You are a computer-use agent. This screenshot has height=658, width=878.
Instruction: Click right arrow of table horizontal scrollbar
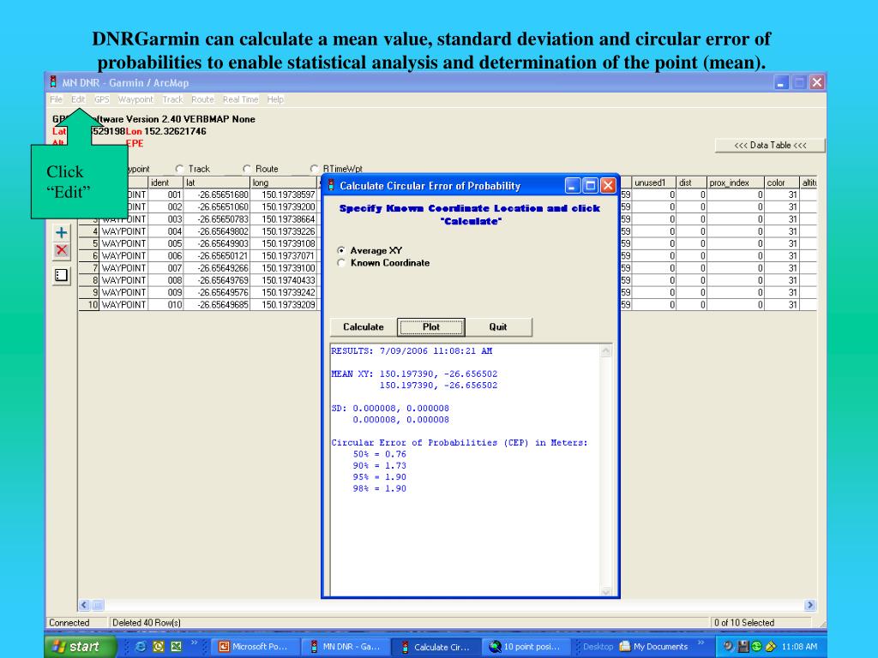pyautogui.click(x=810, y=605)
